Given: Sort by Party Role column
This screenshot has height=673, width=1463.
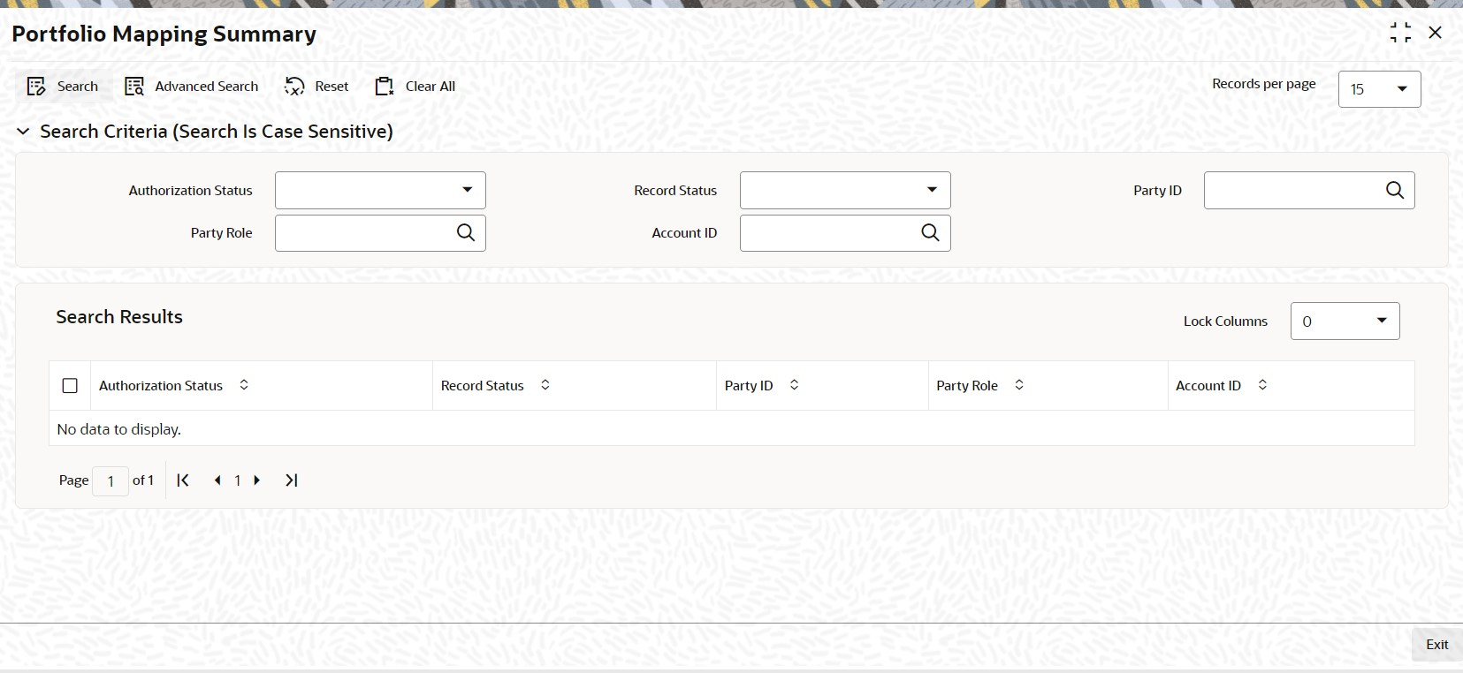Looking at the screenshot, I should tap(1019, 385).
